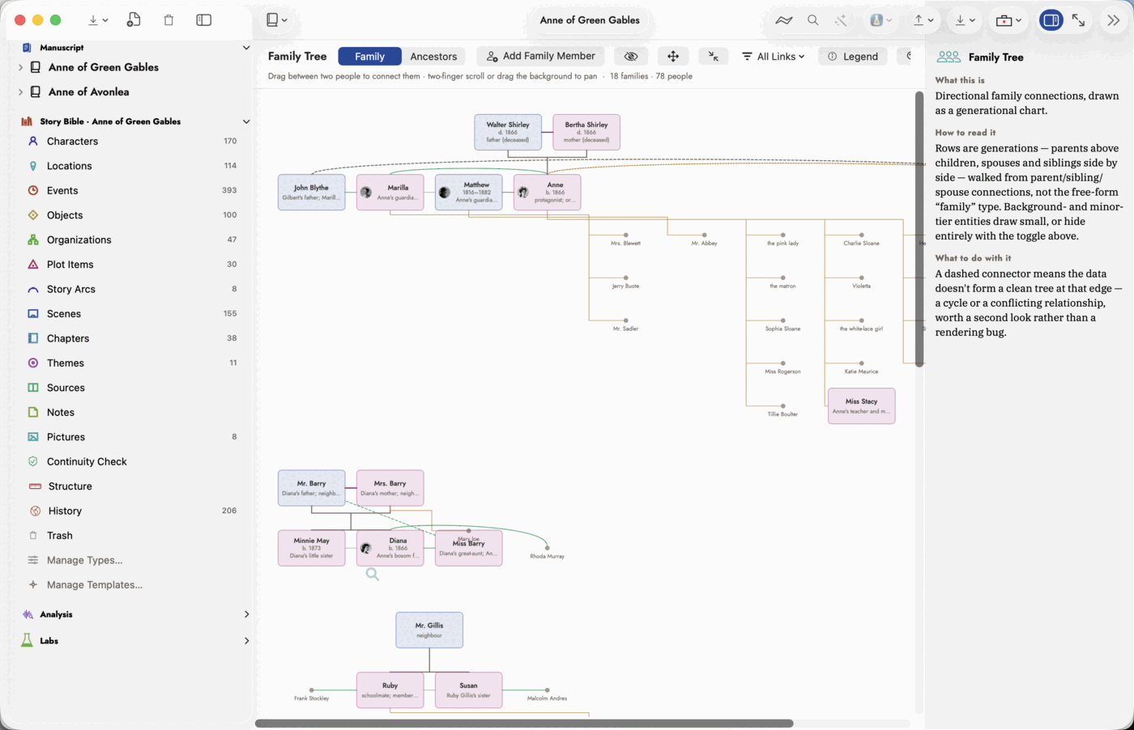Switch to the Ancestors tab

pyautogui.click(x=433, y=56)
